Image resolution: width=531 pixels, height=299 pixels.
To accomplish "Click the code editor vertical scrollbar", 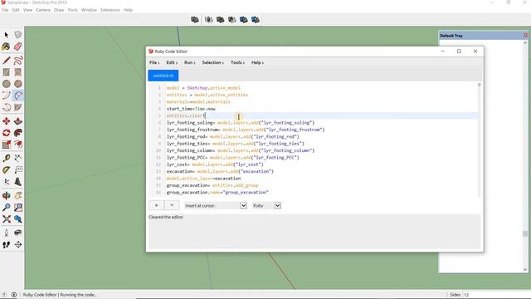I will pyautogui.click(x=480, y=139).
